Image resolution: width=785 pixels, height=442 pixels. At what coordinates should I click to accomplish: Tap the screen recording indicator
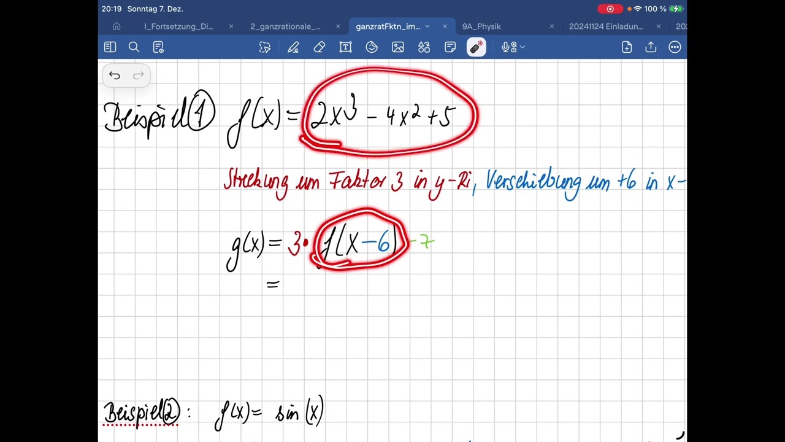click(610, 9)
